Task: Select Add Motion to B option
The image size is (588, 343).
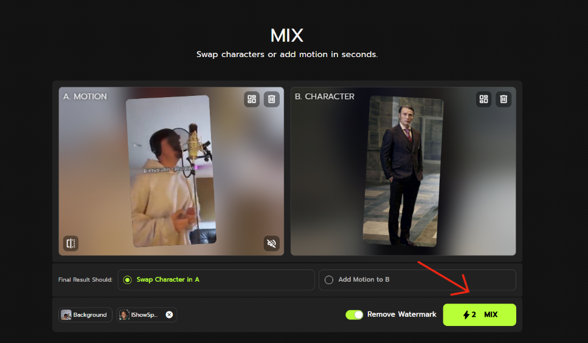Action: coord(417,280)
